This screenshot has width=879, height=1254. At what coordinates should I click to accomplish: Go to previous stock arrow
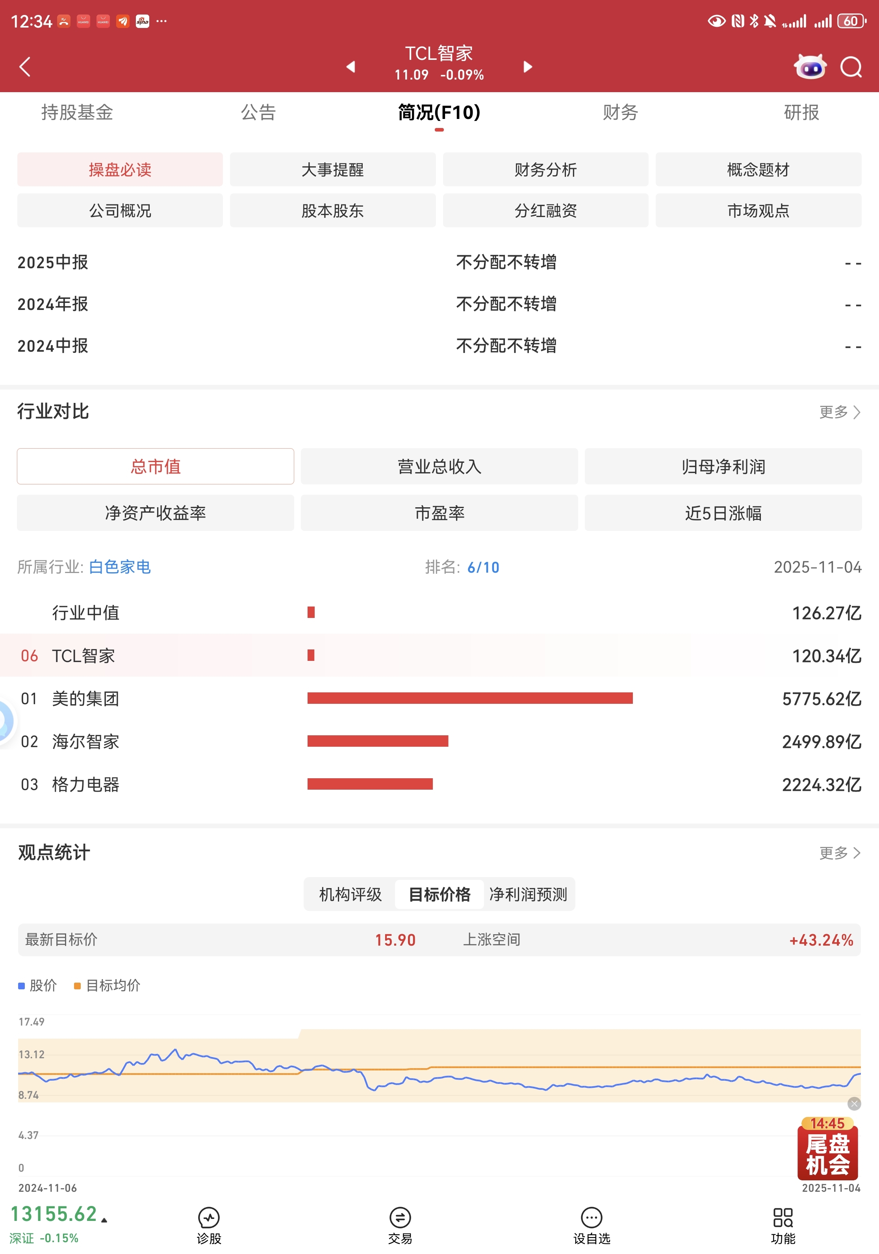coord(350,67)
